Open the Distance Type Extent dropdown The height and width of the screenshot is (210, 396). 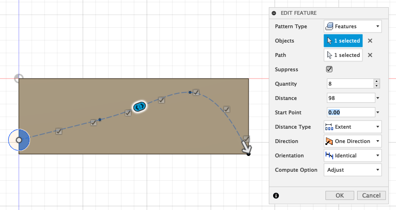[353, 127]
